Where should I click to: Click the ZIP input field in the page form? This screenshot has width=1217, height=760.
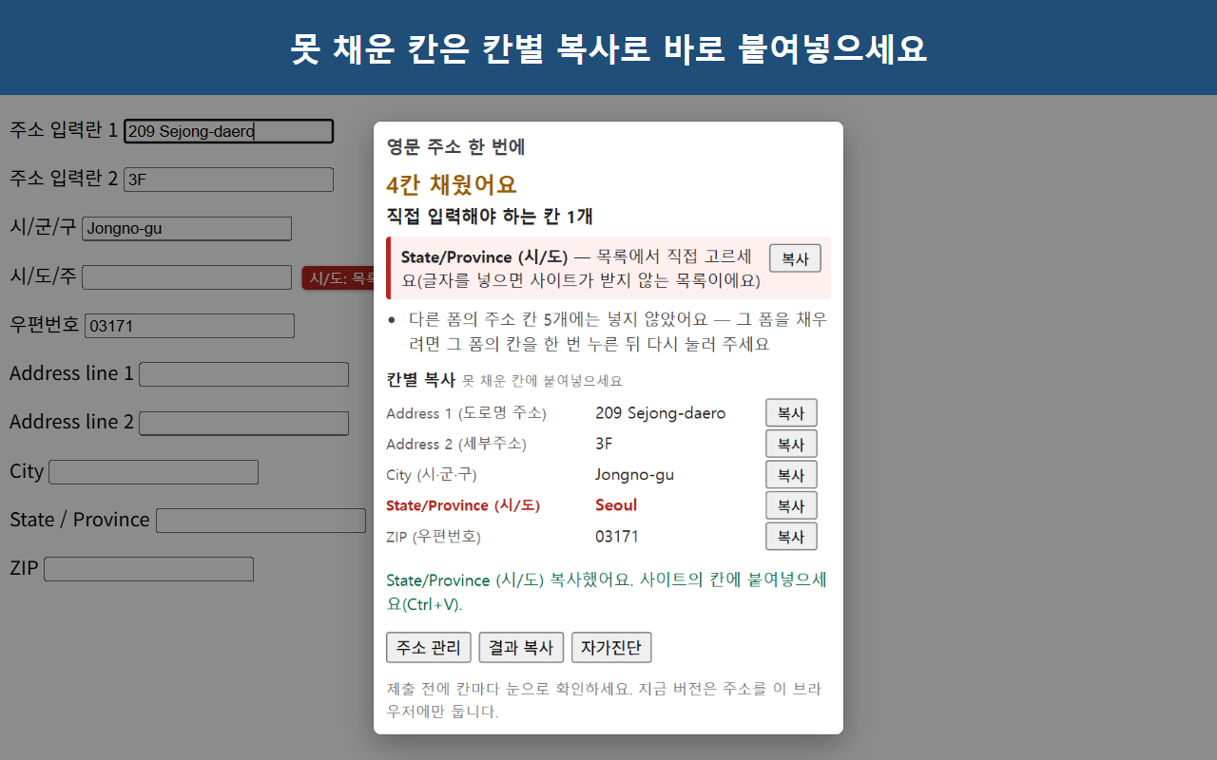coord(148,569)
